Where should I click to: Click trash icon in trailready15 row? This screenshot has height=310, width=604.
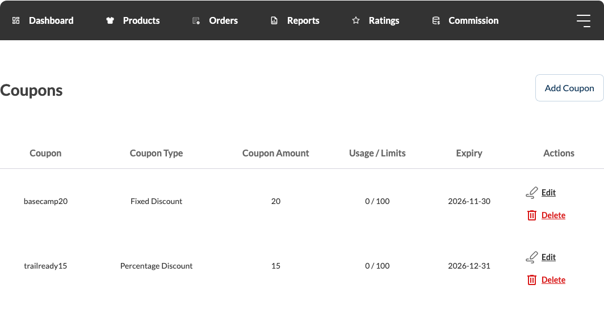[531, 280]
